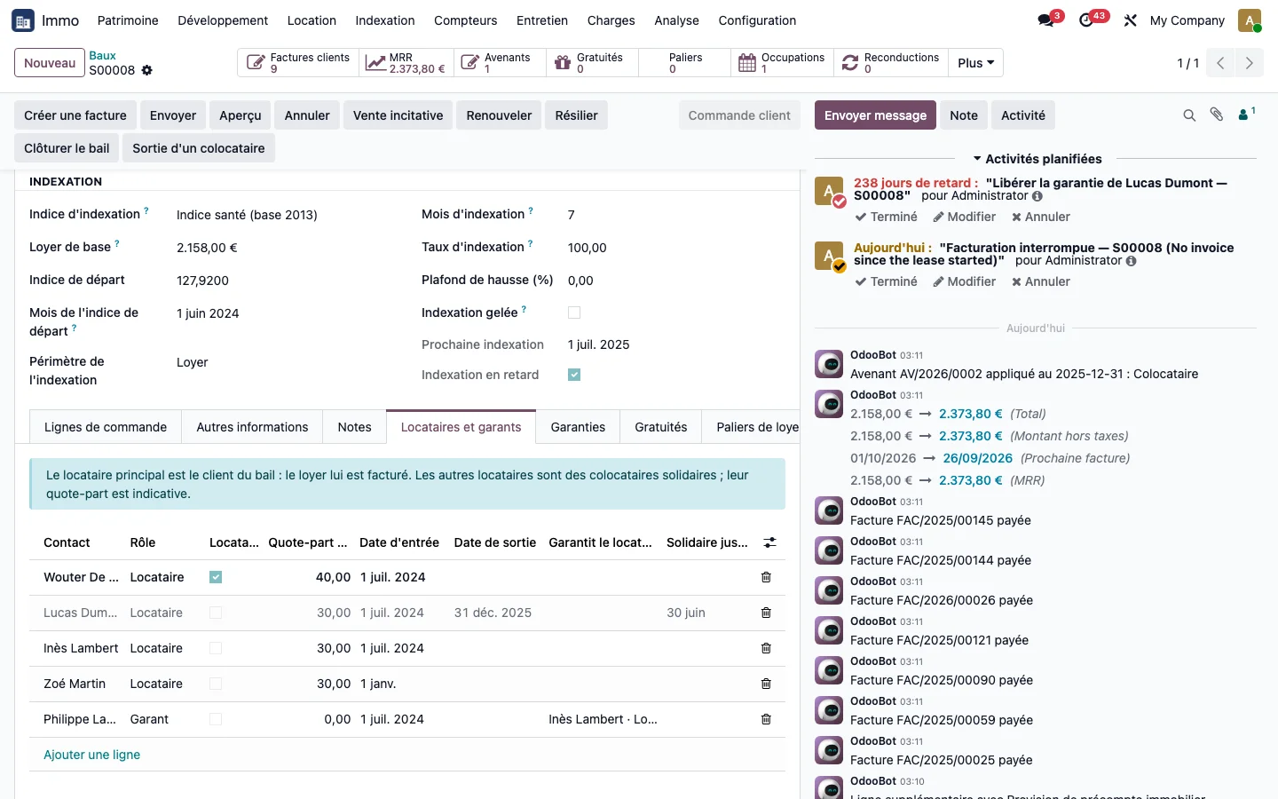This screenshot has height=799, width=1278.
Task: Open the Indexation menu
Action: click(385, 20)
